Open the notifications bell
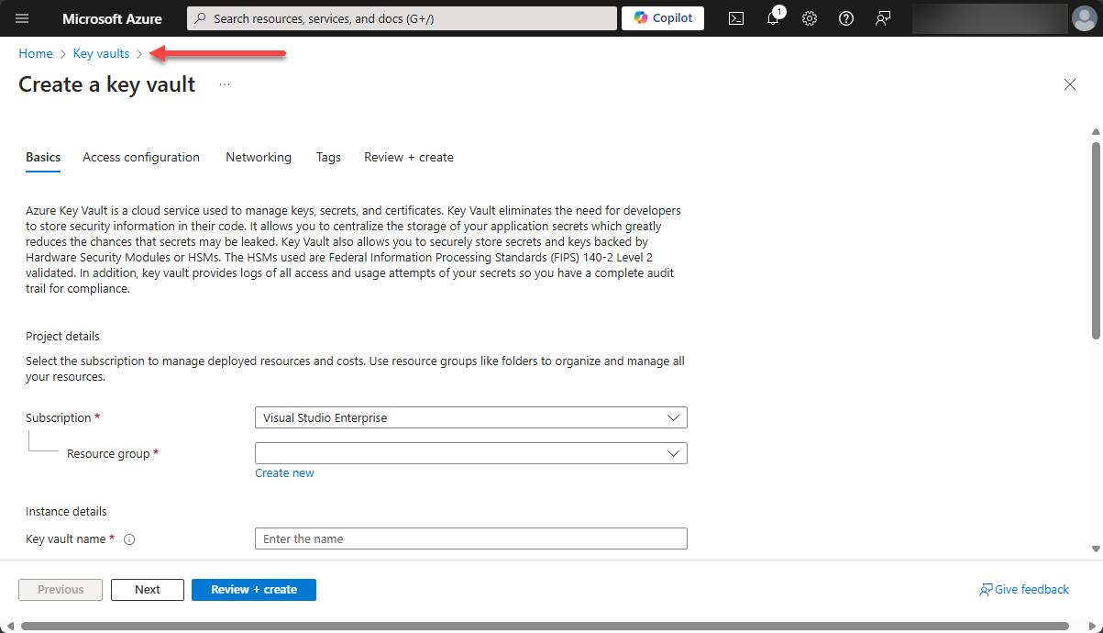The width and height of the screenshot is (1103, 633). pos(773,18)
